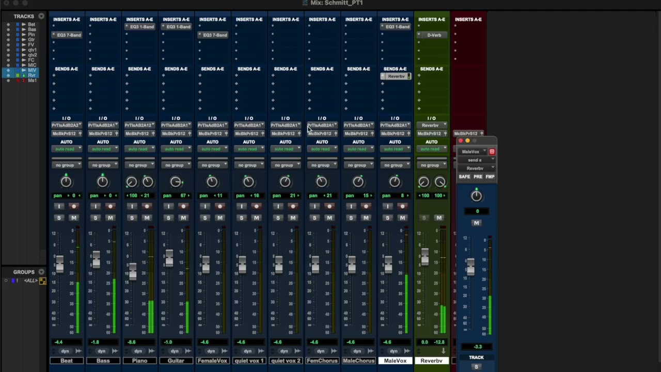The image size is (661, 372).
Task: Select the Reverb track name
Action: point(432,361)
